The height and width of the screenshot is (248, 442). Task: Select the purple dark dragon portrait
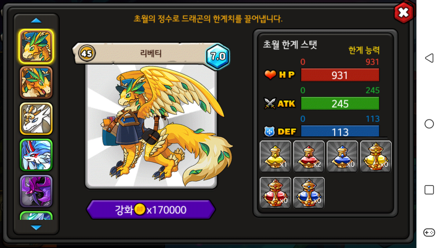(36, 191)
